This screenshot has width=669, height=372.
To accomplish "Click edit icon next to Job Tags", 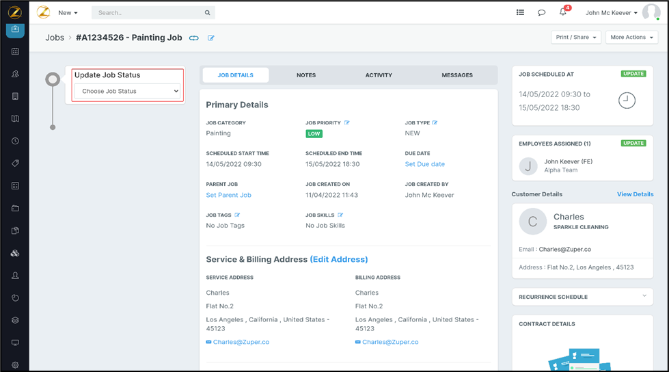I will (x=238, y=215).
